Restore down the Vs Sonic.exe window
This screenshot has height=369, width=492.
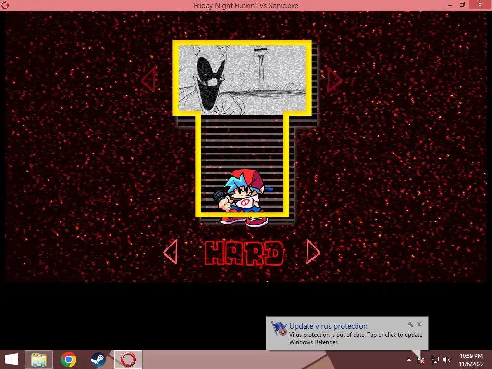(x=462, y=5)
